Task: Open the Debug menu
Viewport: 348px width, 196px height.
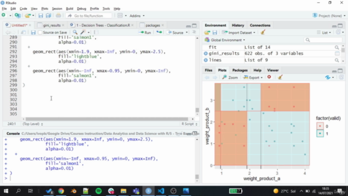Action: click(x=82, y=9)
